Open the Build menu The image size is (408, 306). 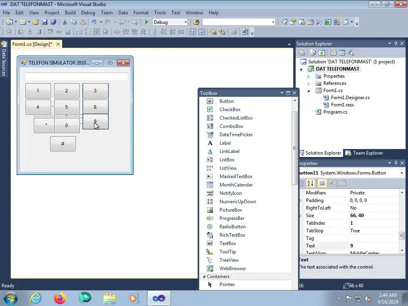70,12
